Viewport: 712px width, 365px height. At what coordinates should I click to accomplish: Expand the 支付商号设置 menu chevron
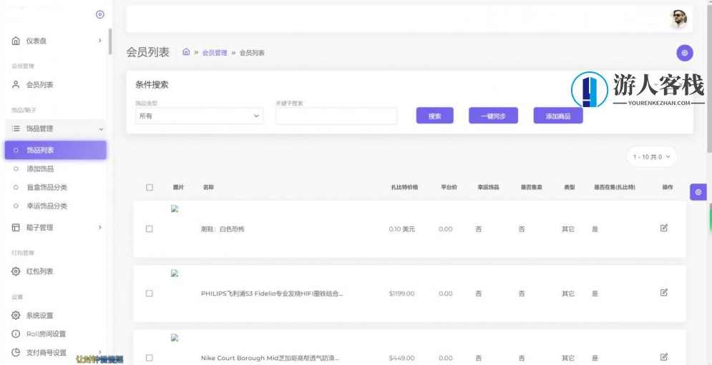100,352
